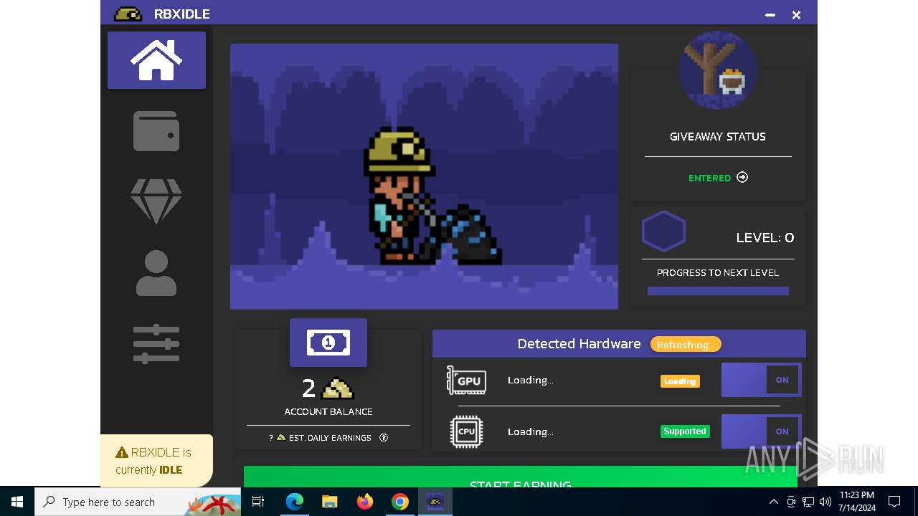Click the gold pile currency icon
Screen dimensions: 918x516
click(x=338, y=388)
